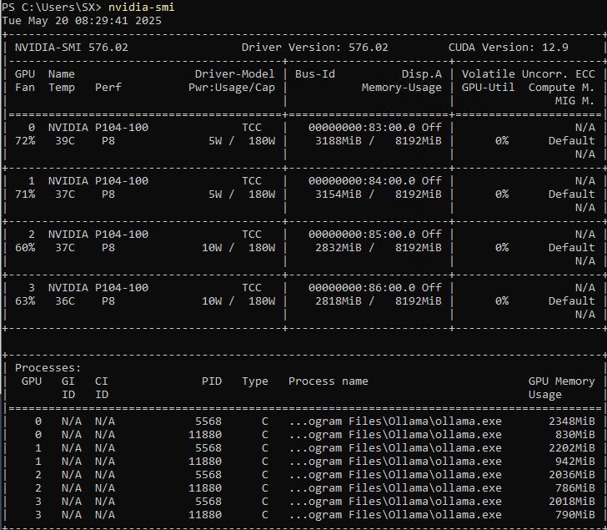Click the Processes: section heading
This screenshot has height=530, width=607.
48,368
